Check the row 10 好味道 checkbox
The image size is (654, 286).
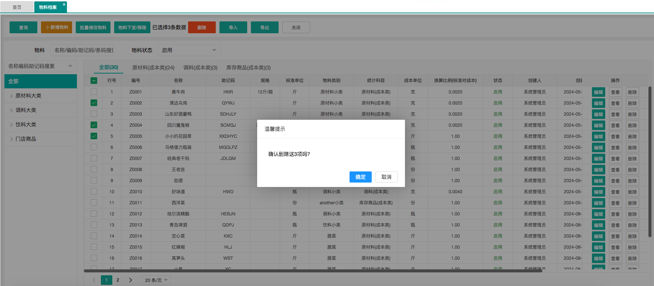tap(94, 191)
